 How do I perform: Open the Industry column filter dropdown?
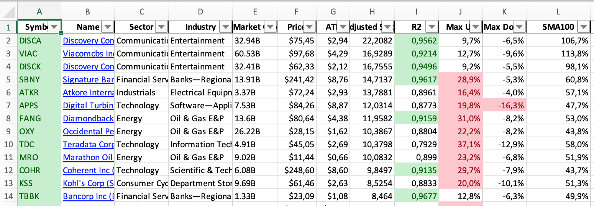[x=226, y=27]
